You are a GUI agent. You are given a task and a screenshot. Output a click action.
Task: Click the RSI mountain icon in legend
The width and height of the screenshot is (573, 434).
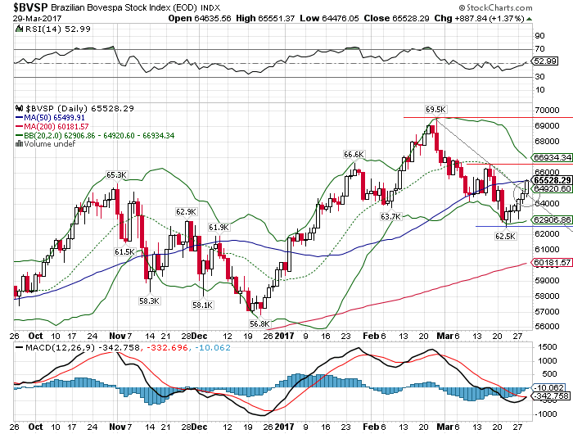(x=19, y=29)
